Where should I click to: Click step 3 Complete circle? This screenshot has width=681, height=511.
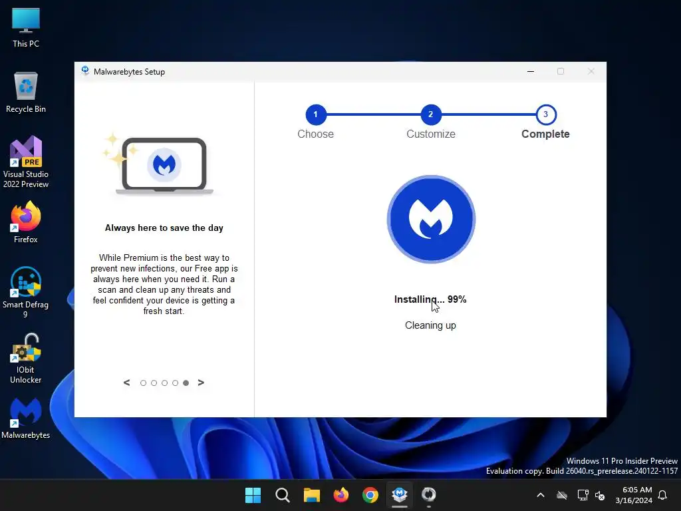[x=546, y=114]
